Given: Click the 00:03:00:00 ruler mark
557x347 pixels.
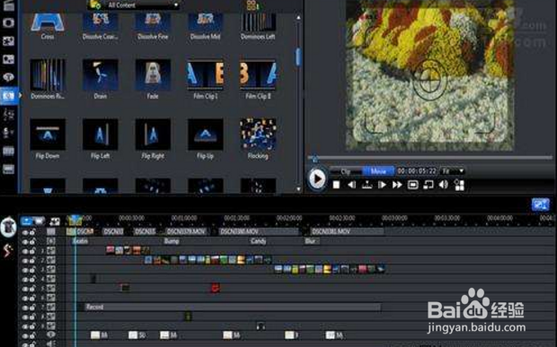Looking at the screenshot, I should [394, 219].
